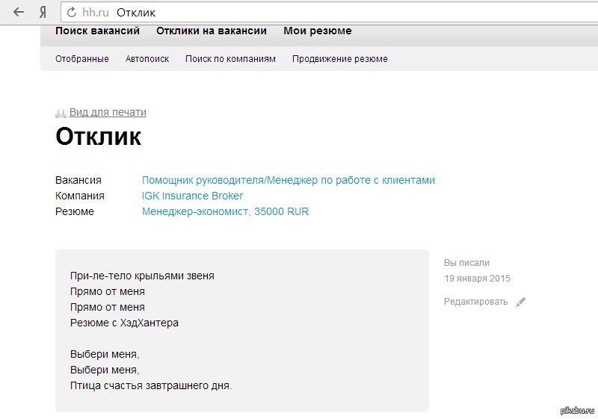Open the Yandex home button
598x419 pixels.
point(43,13)
